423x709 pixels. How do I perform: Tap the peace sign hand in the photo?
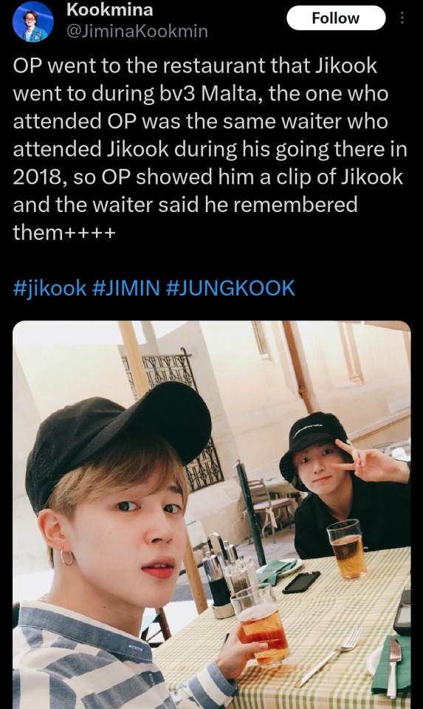point(372,462)
